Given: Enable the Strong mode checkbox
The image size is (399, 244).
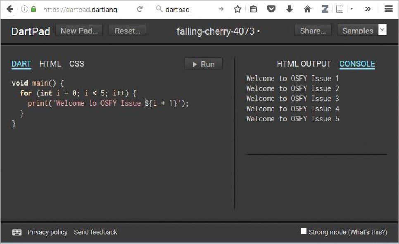Looking at the screenshot, I should pyautogui.click(x=304, y=232).
